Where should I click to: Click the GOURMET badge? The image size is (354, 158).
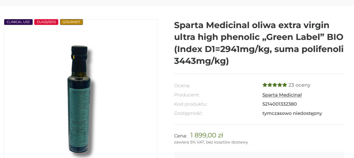click(x=71, y=22)
